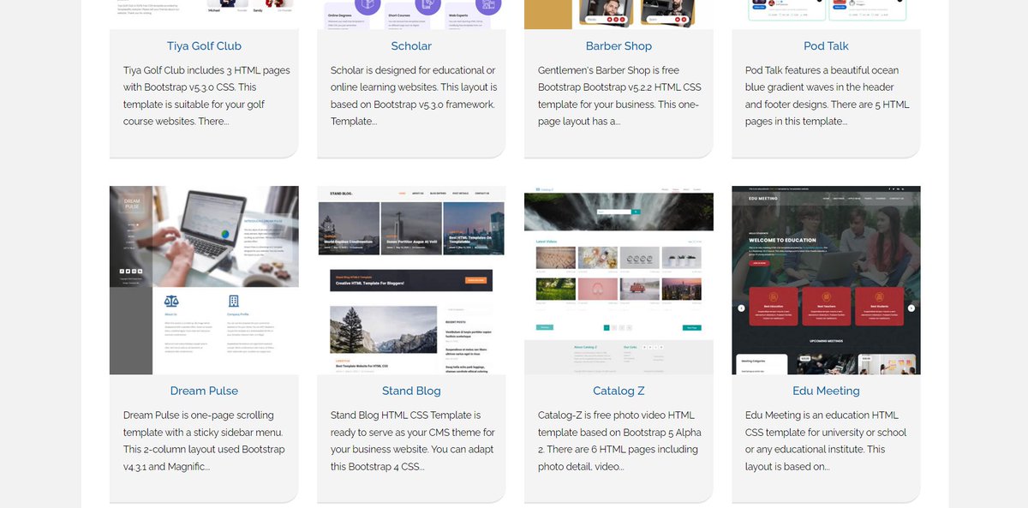Open the Edu Meeting template page

coord(826,391)
